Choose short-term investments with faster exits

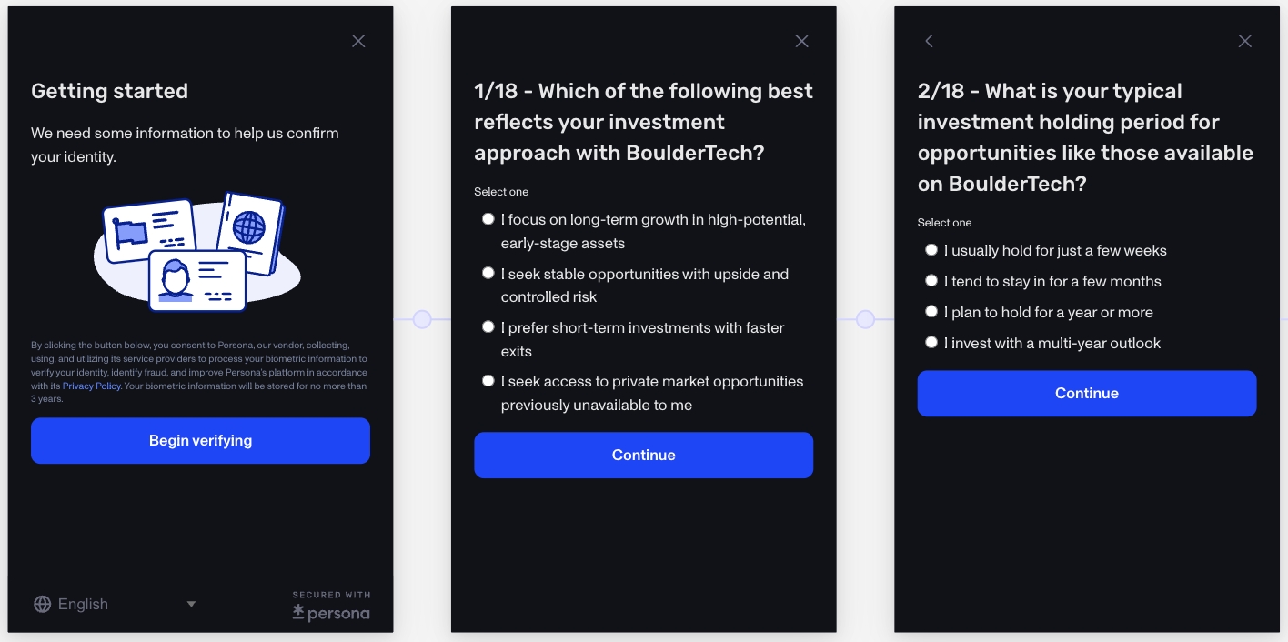click(x=488, y=326)
